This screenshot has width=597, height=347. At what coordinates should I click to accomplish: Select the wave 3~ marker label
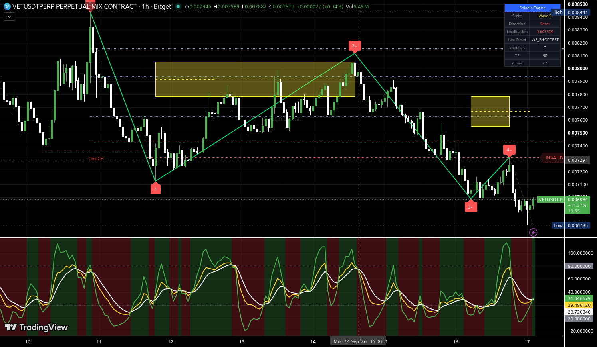(x=471, y=206)
